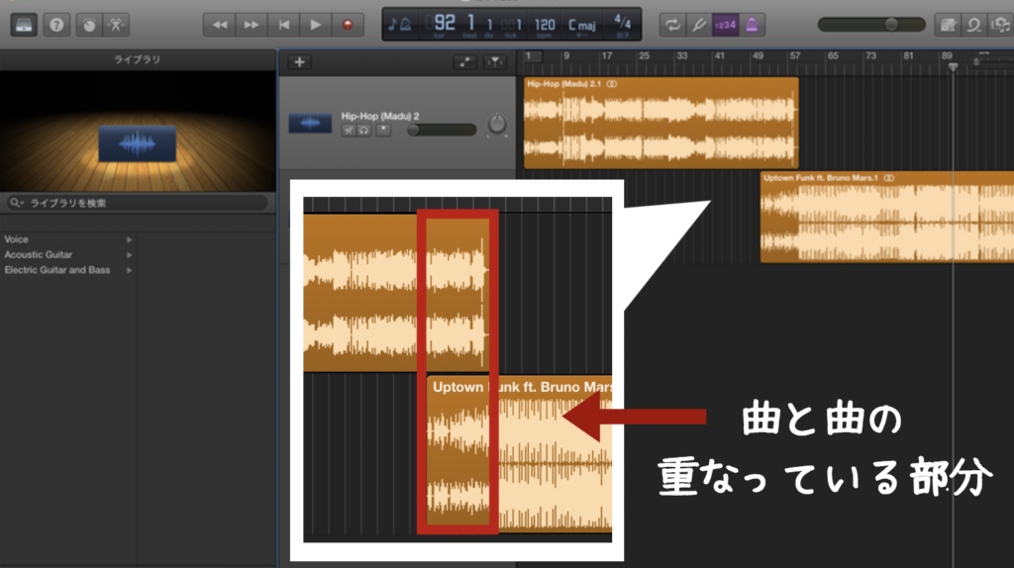Image resolution: width=1014 pixels, height=568 pixels.
Task: Click the Rewind transport button
Action: pyautogui.click(x=219, y=25)
